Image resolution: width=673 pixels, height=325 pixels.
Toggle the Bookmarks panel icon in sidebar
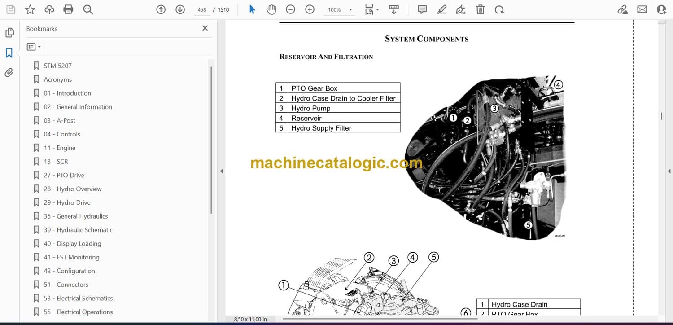point(9,53)
